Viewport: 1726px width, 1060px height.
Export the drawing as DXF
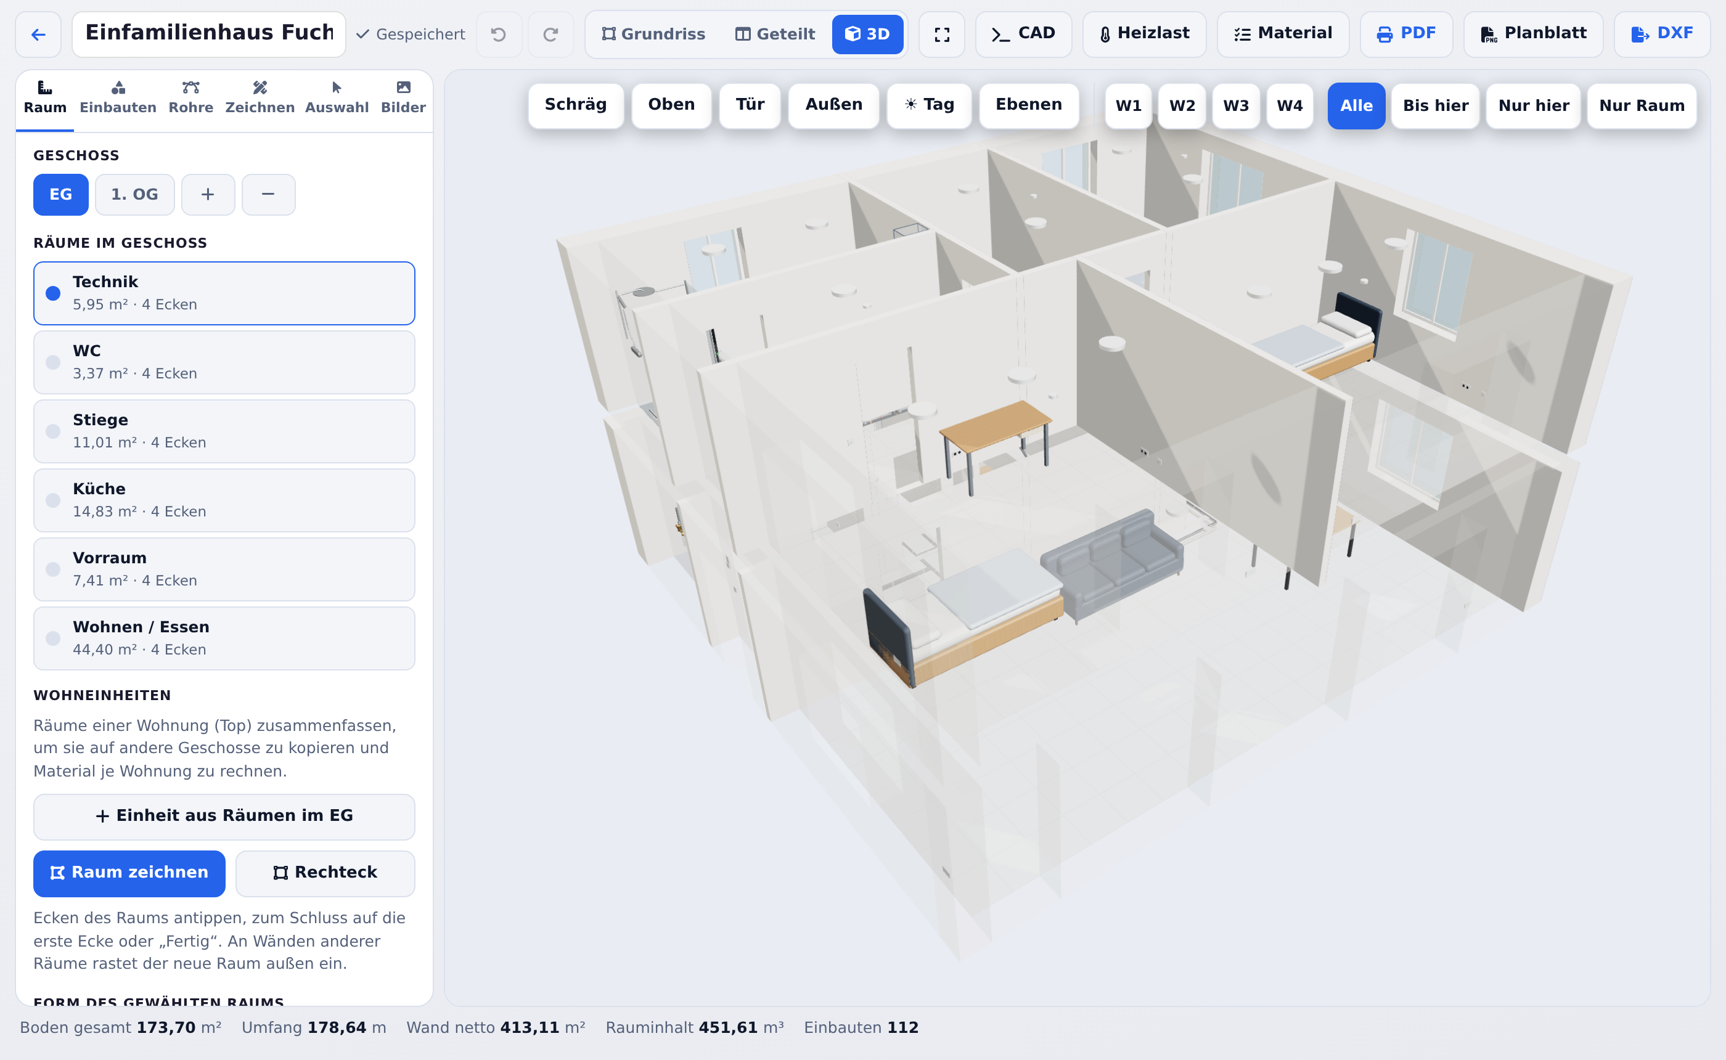[1661, 34]
